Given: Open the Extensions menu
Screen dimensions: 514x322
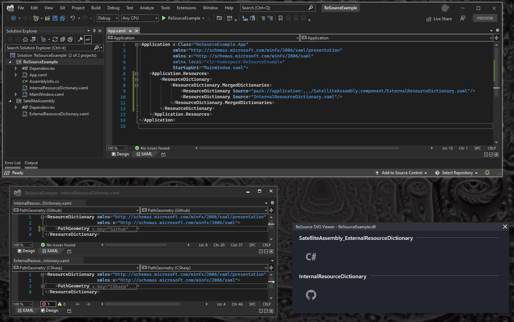Looking at the screenshot, I should pos(186,8).
